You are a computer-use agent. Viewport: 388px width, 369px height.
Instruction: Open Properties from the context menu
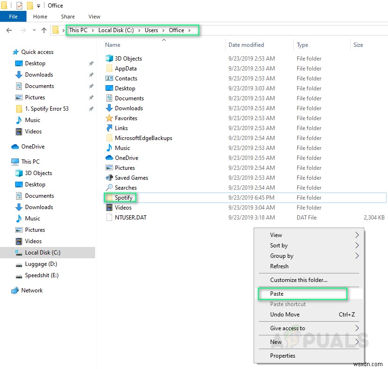click(282, 355)
